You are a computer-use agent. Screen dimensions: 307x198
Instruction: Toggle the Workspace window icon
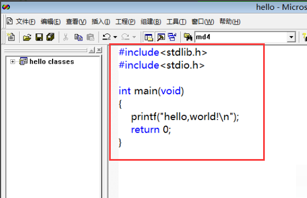click(149, 37)
